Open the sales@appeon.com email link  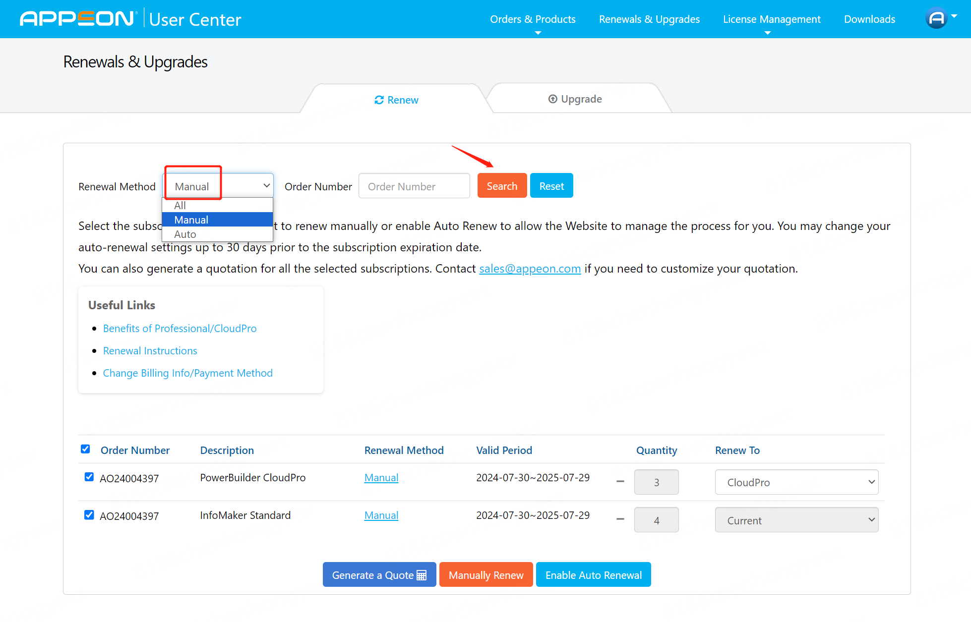[x=530, y=268]
